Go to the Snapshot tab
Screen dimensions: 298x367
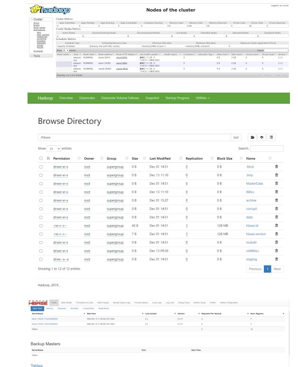point(152,98)
